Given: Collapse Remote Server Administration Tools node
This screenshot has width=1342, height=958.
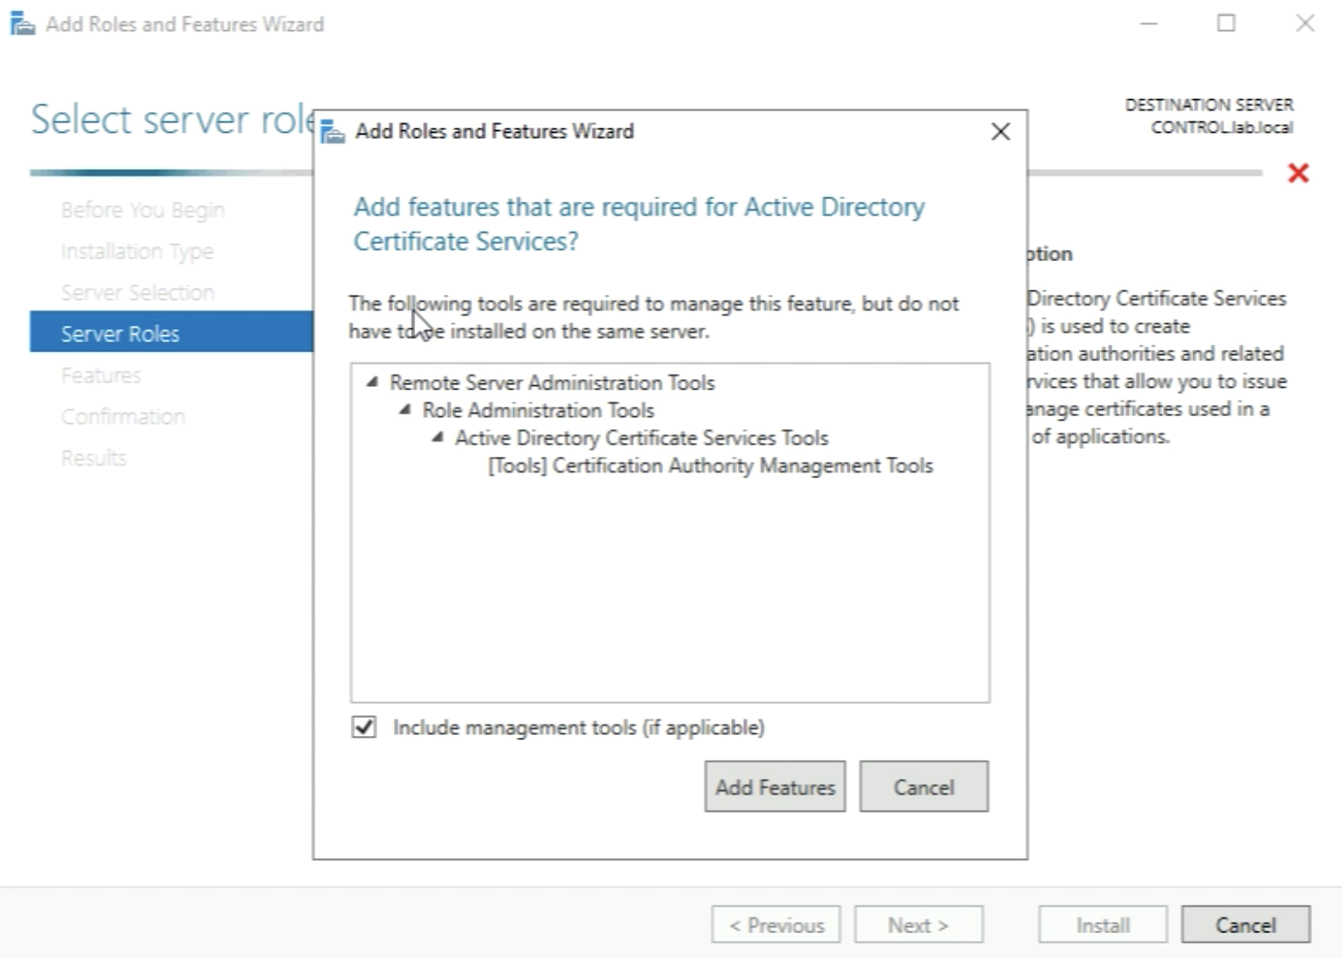Looking at the screenshot, I should 373,382.
